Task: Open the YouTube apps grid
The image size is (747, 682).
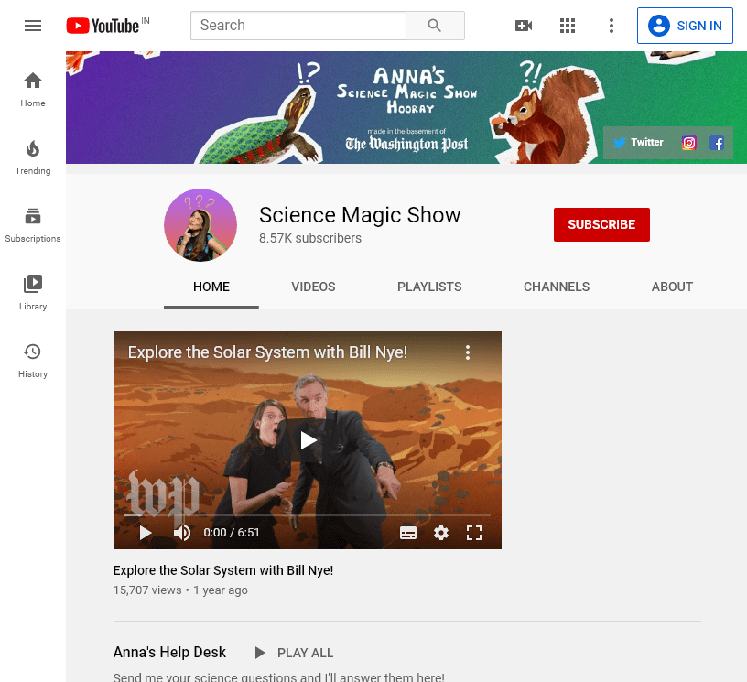Action: (568, 26)
